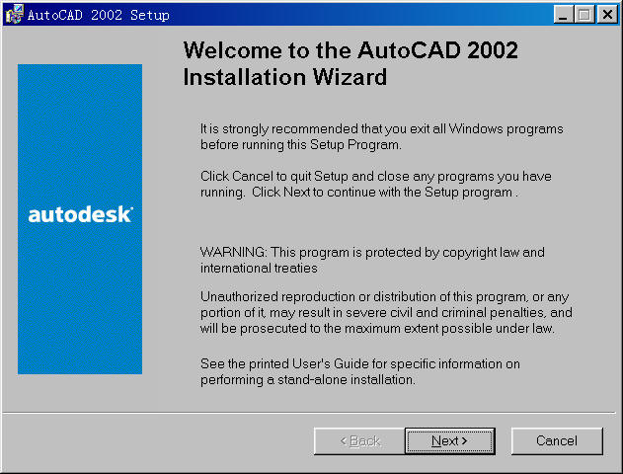Click 'WARNING: This program is protected' line
This screenshot has width=623, height=474.
click(372, 252)
